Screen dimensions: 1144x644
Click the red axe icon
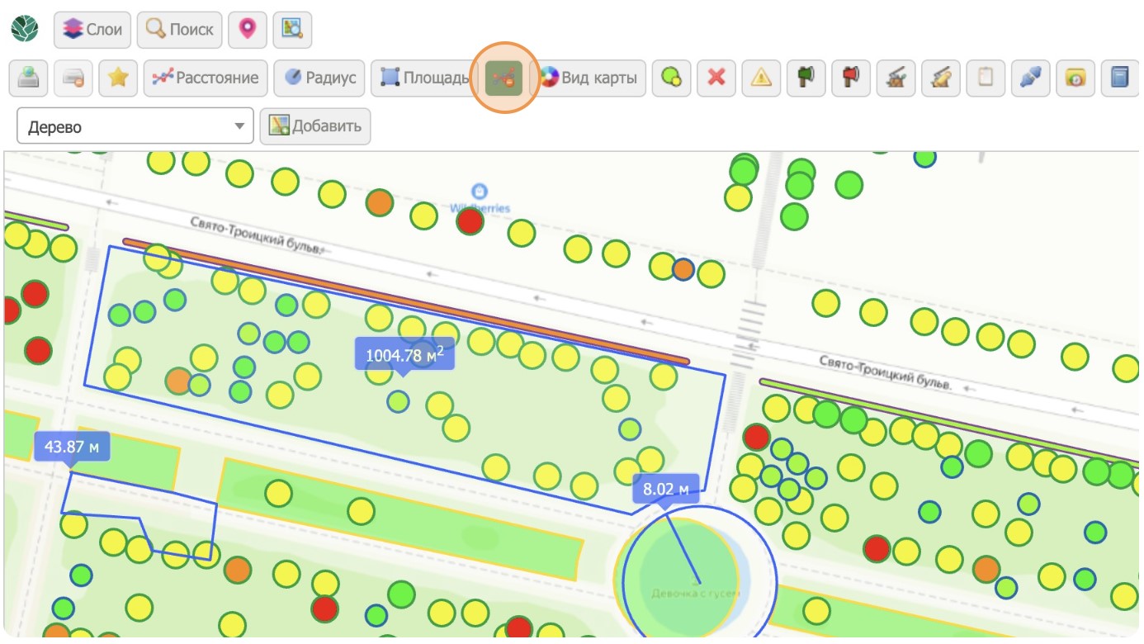coord(850,78)
